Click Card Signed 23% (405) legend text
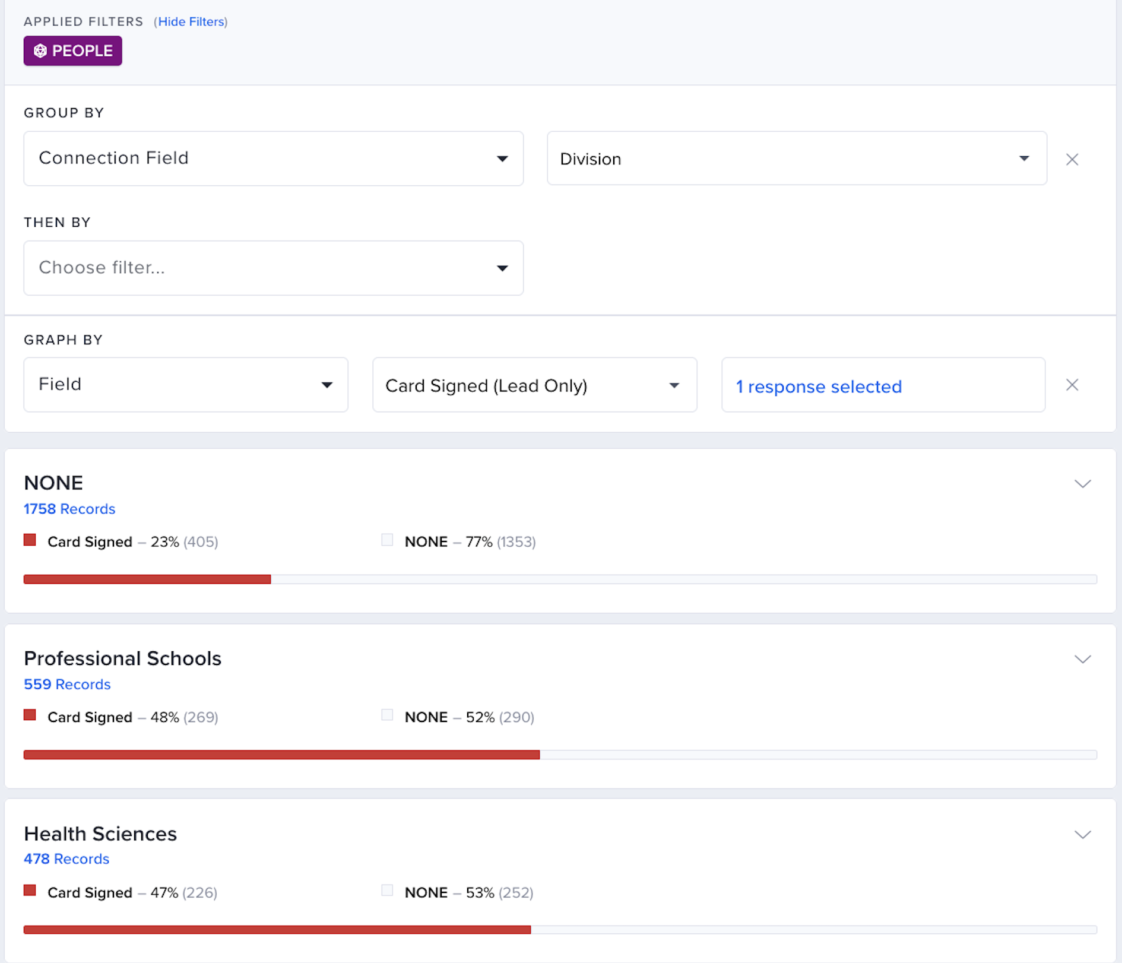The width and height of the screenshot is (1122, 963). click(133, 541)
